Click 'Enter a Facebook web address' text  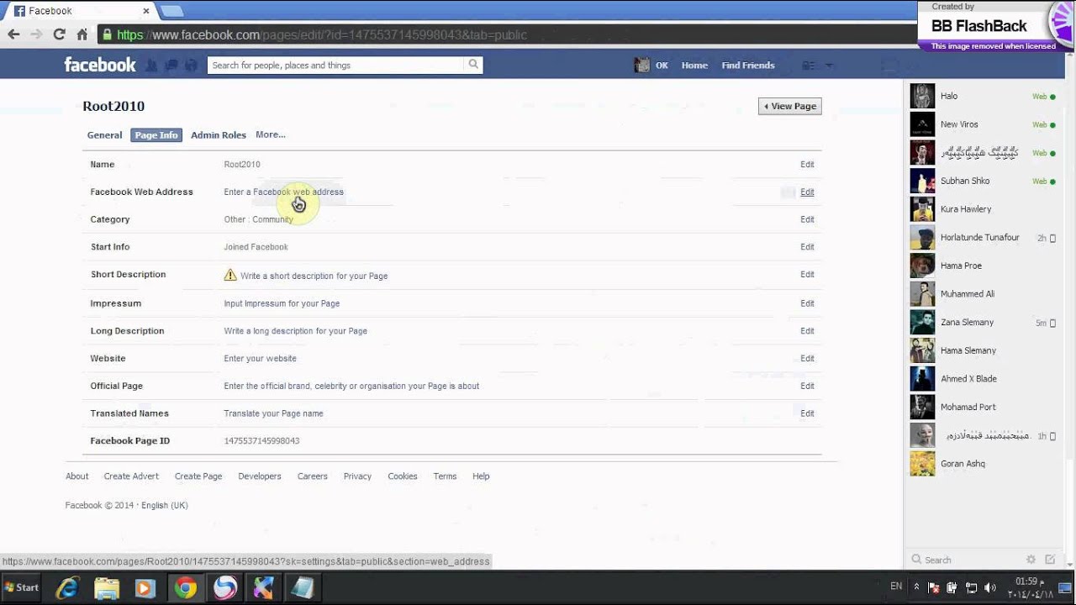(283, 192)
